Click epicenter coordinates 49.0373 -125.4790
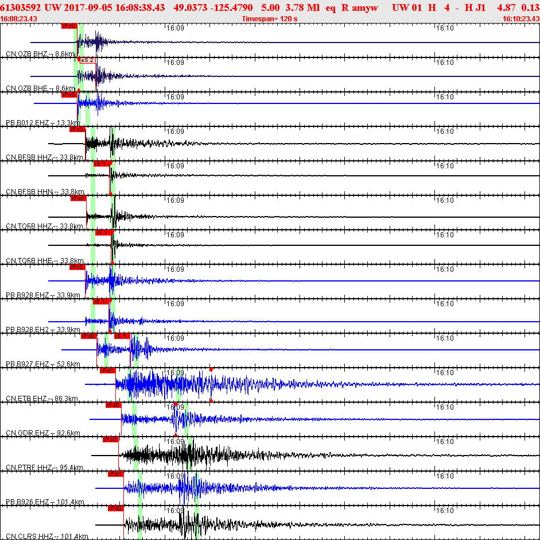 point(213,7)
